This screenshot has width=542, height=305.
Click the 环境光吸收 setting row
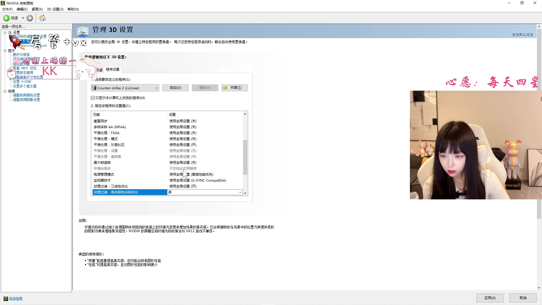coord(167,169)
